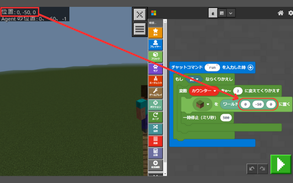
Task: Click the Agent の位置 coordinates text
Action: (x=34, y=19)
